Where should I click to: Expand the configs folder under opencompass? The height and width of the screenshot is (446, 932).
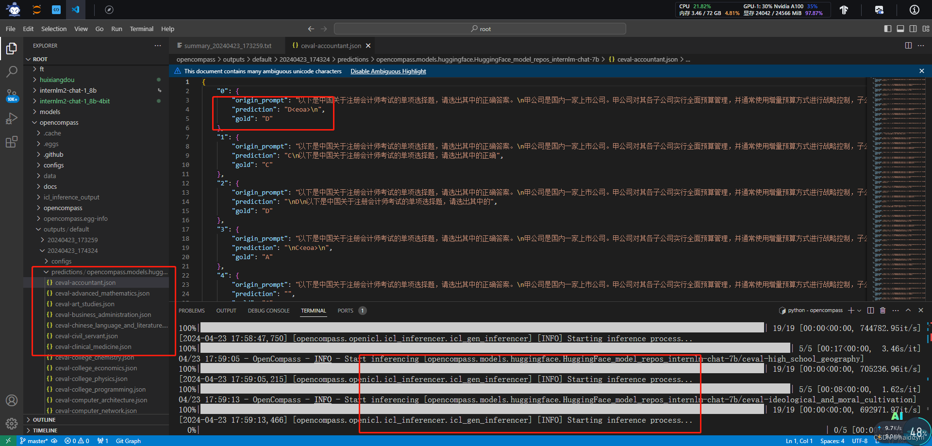(x=96, y=165)
